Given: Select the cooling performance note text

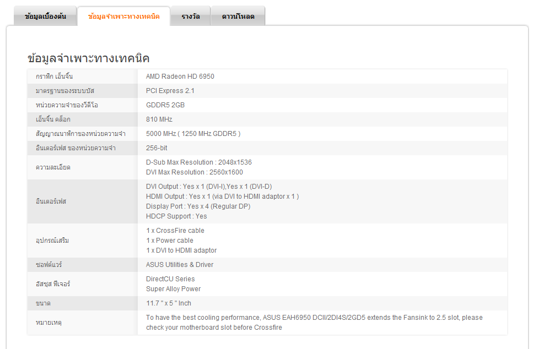Looking at the screenshot, I should point(314,323).
